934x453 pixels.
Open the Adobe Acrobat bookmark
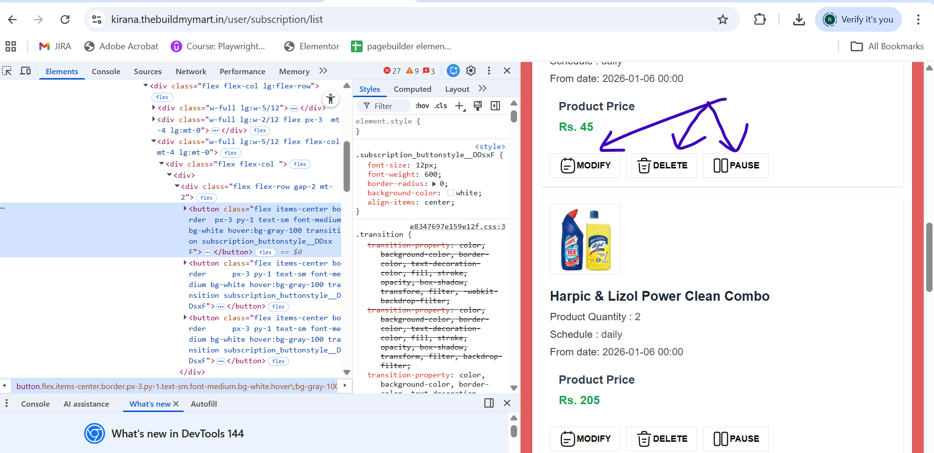coord(121,46)
